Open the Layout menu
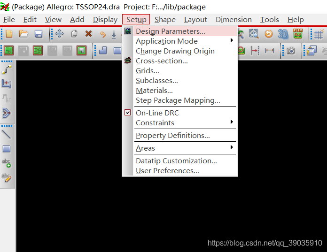Screen dimensions: 327x252 pyautogui.click(x=195, y=20)
